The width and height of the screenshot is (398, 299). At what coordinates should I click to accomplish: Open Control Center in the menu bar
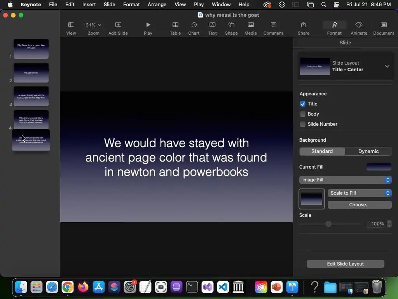[336, 5]
